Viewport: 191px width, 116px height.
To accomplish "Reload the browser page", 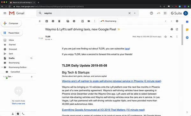I will (x=10, y=6).
